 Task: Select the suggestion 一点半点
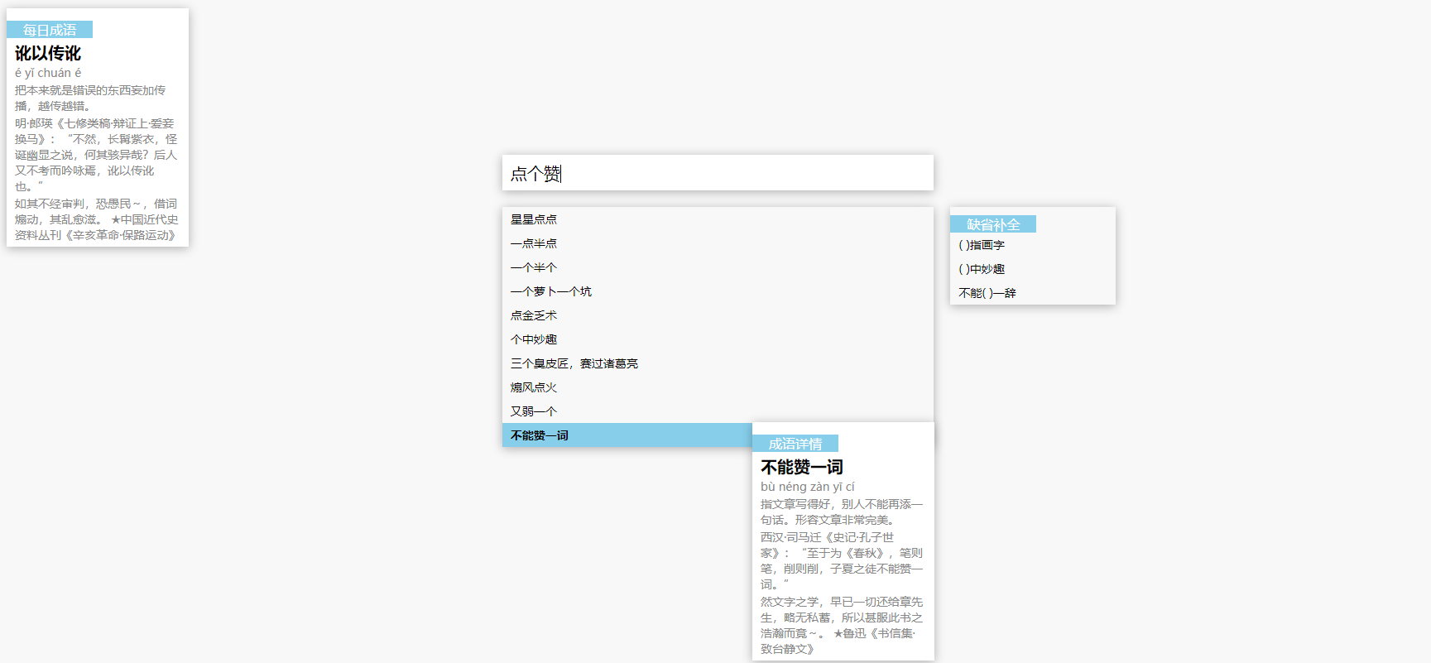(x=718, y=243)
